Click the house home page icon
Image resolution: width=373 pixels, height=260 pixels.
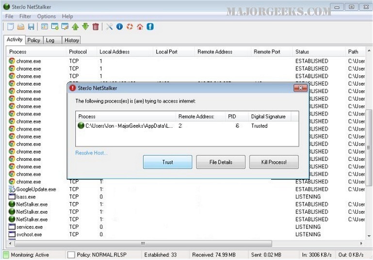coord(140,26)
